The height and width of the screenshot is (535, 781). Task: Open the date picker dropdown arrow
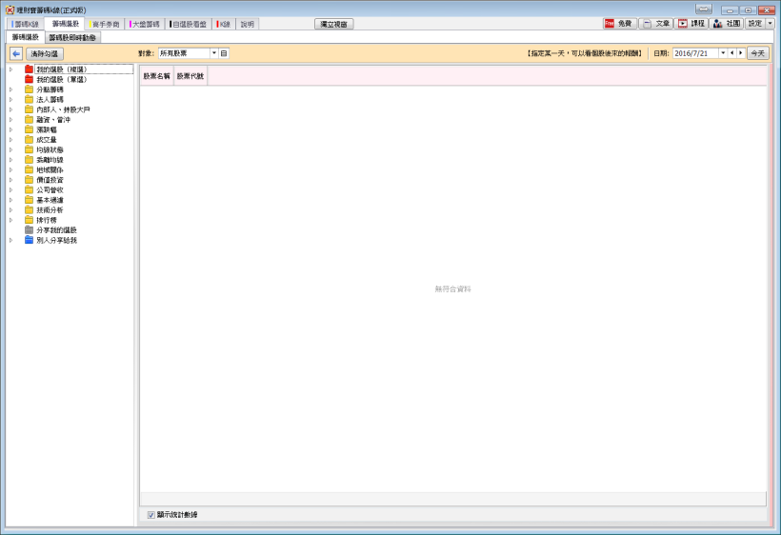tap(723, 53)
